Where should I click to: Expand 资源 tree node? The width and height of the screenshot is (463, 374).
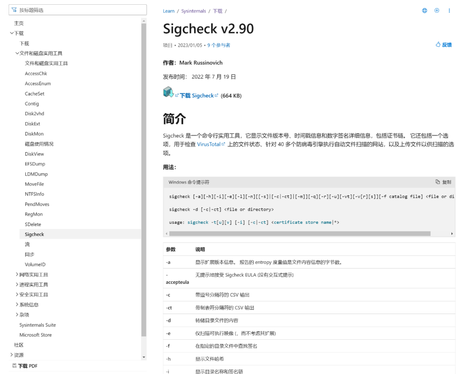(x=12, y=355)
